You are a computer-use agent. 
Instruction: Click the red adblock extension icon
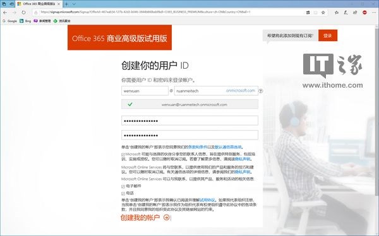364,13
